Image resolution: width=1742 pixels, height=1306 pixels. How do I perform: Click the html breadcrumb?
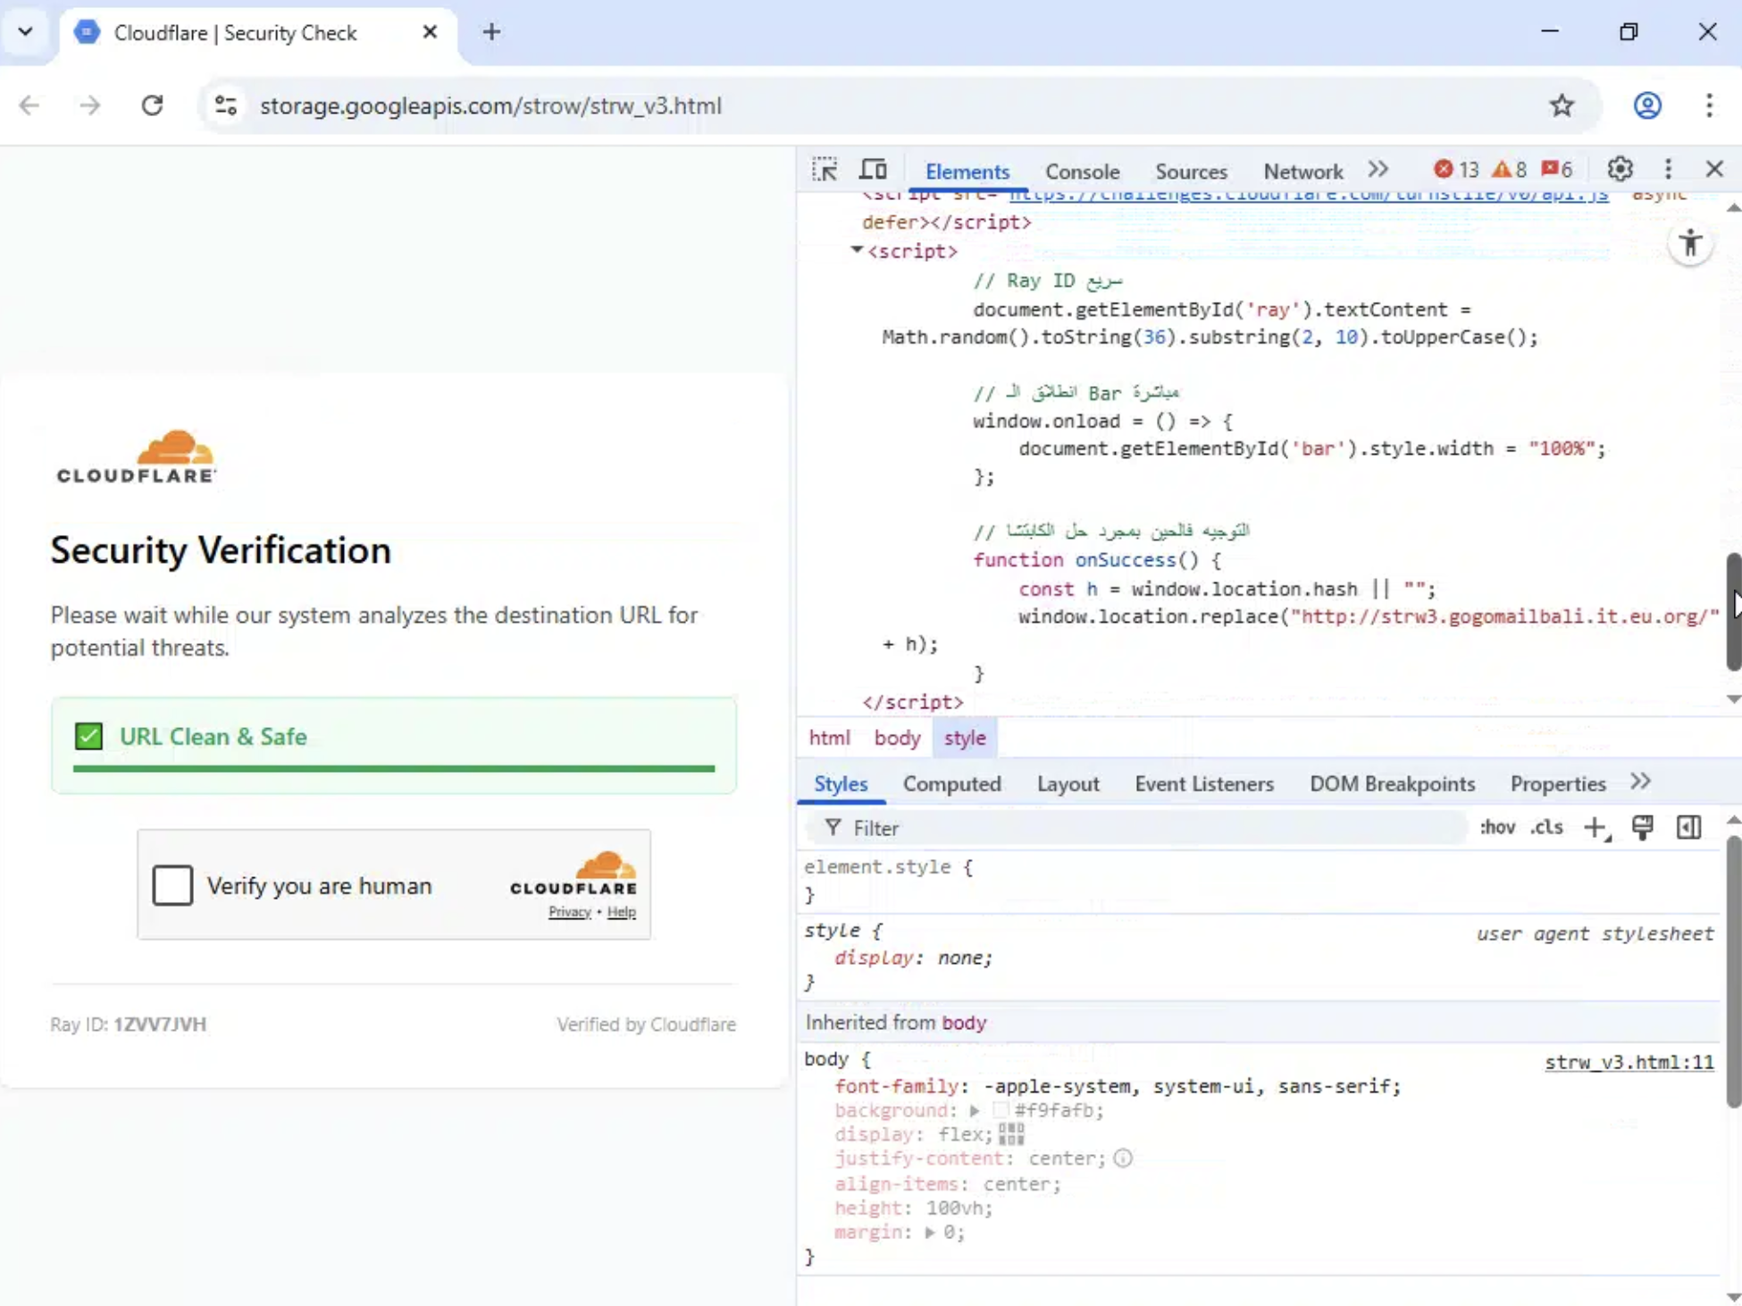pyautogui.click(x=829, y=738)
